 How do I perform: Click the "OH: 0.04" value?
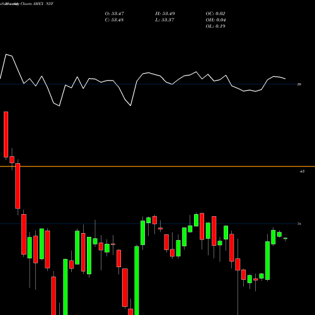pyautogui.click(x=215, y=20)
